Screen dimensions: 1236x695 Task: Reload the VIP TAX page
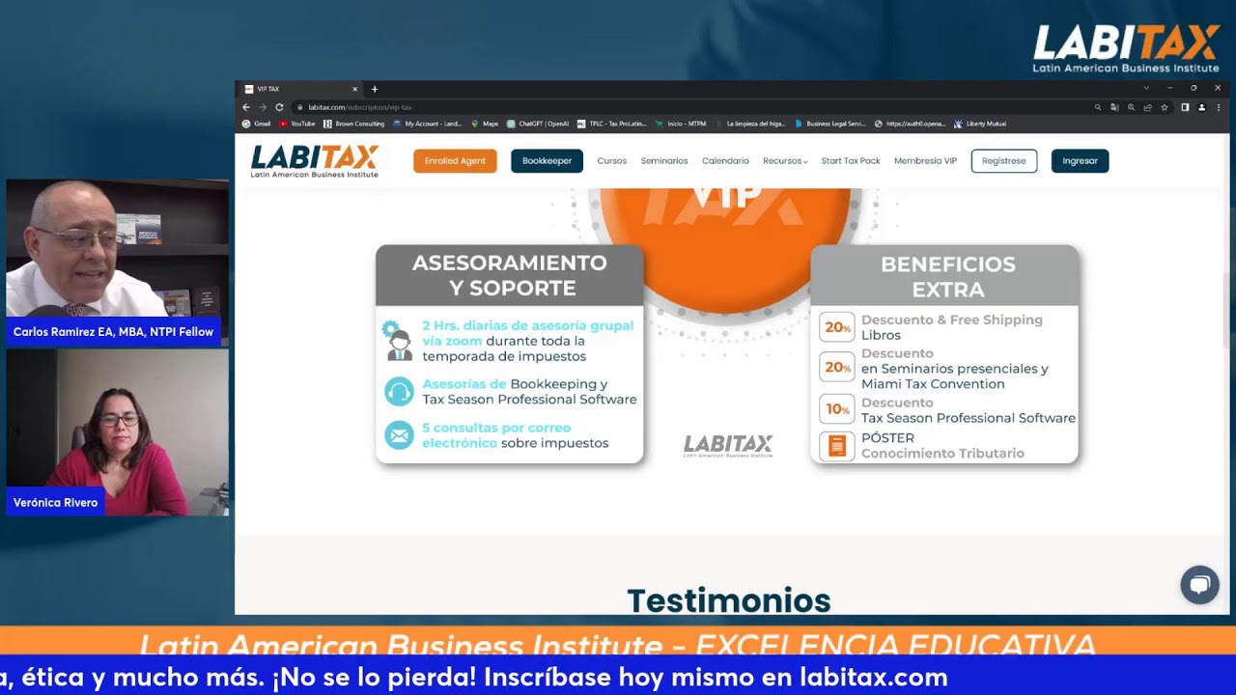(279, 107)
